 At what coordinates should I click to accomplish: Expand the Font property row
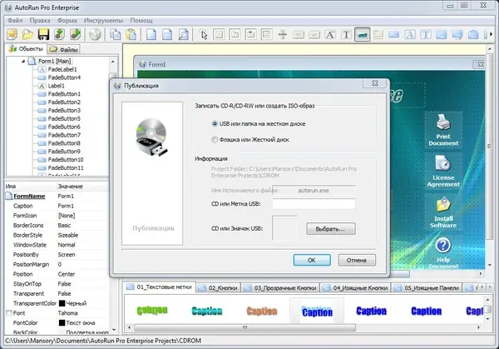tap(9, 313)
